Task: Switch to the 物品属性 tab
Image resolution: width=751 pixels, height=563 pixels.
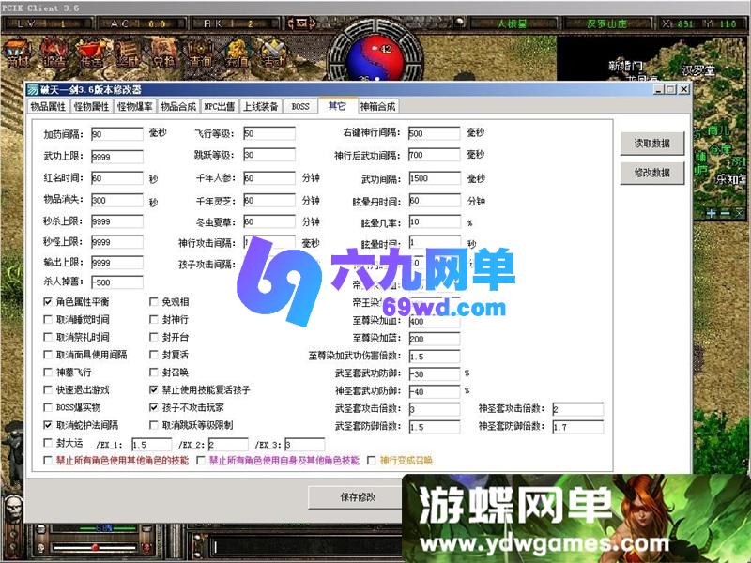Action: [48, 106]
